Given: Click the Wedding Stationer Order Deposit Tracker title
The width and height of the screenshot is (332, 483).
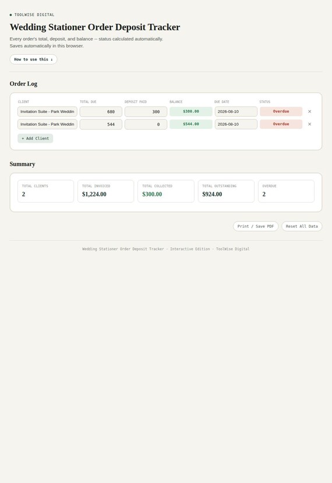Looking at the screenshot, I should [95, 27].
